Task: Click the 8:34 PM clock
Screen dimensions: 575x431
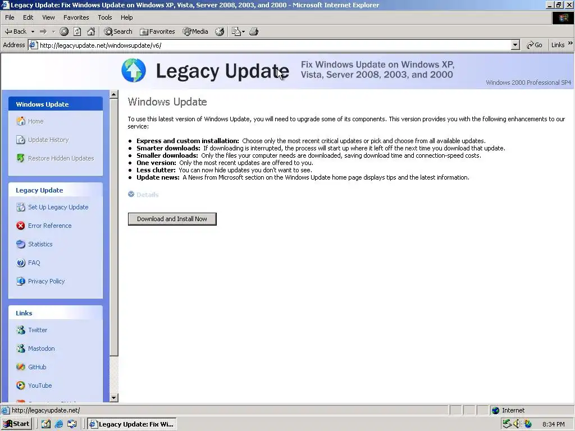Action: point(553,424)
